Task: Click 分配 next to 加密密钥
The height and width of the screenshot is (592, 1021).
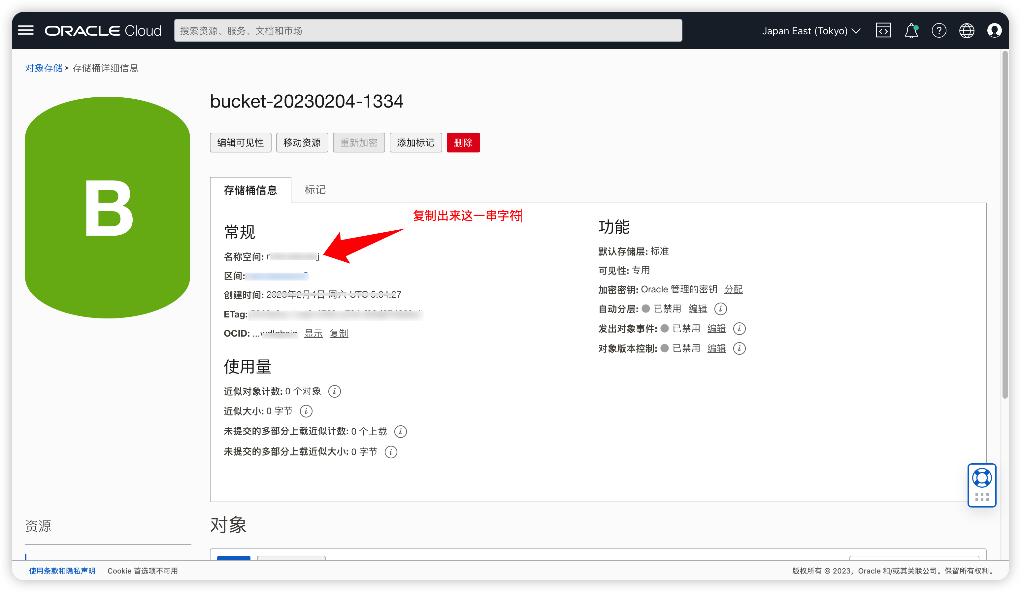Action: point(733,289)
